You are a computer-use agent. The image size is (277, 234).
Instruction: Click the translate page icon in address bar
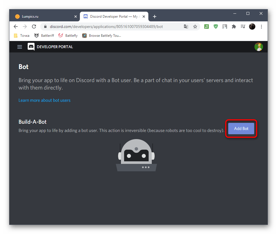click(186, 27)
